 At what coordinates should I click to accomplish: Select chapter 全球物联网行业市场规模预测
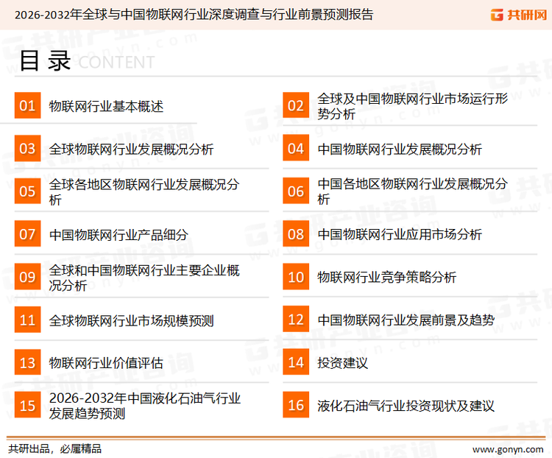(131, 320)
